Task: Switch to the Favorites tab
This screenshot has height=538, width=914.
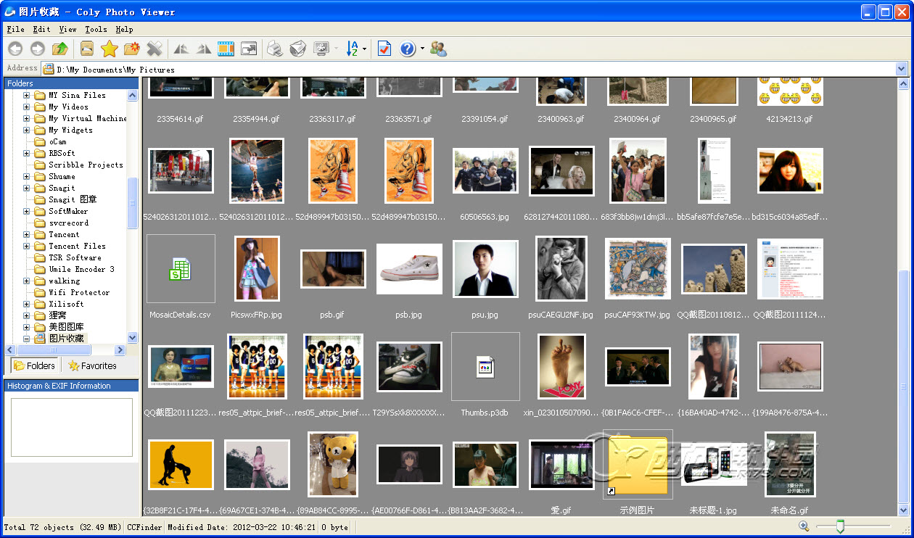Action: pyautogui.click(x=92, y=366)
